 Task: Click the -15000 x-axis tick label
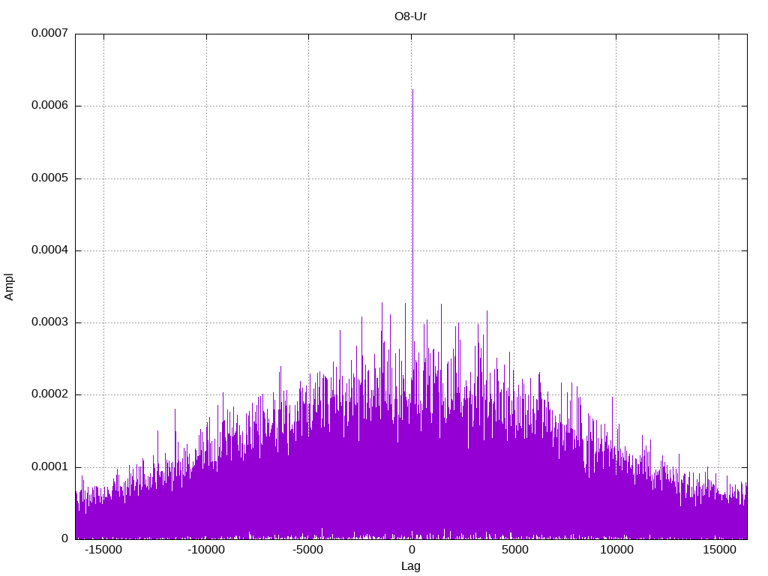click(x=103, y=550)
